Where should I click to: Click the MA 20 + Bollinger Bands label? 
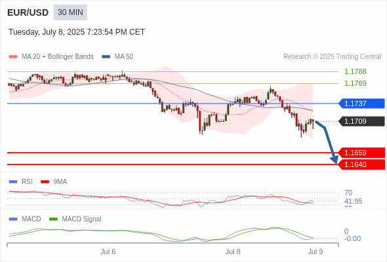coord(58,57)
